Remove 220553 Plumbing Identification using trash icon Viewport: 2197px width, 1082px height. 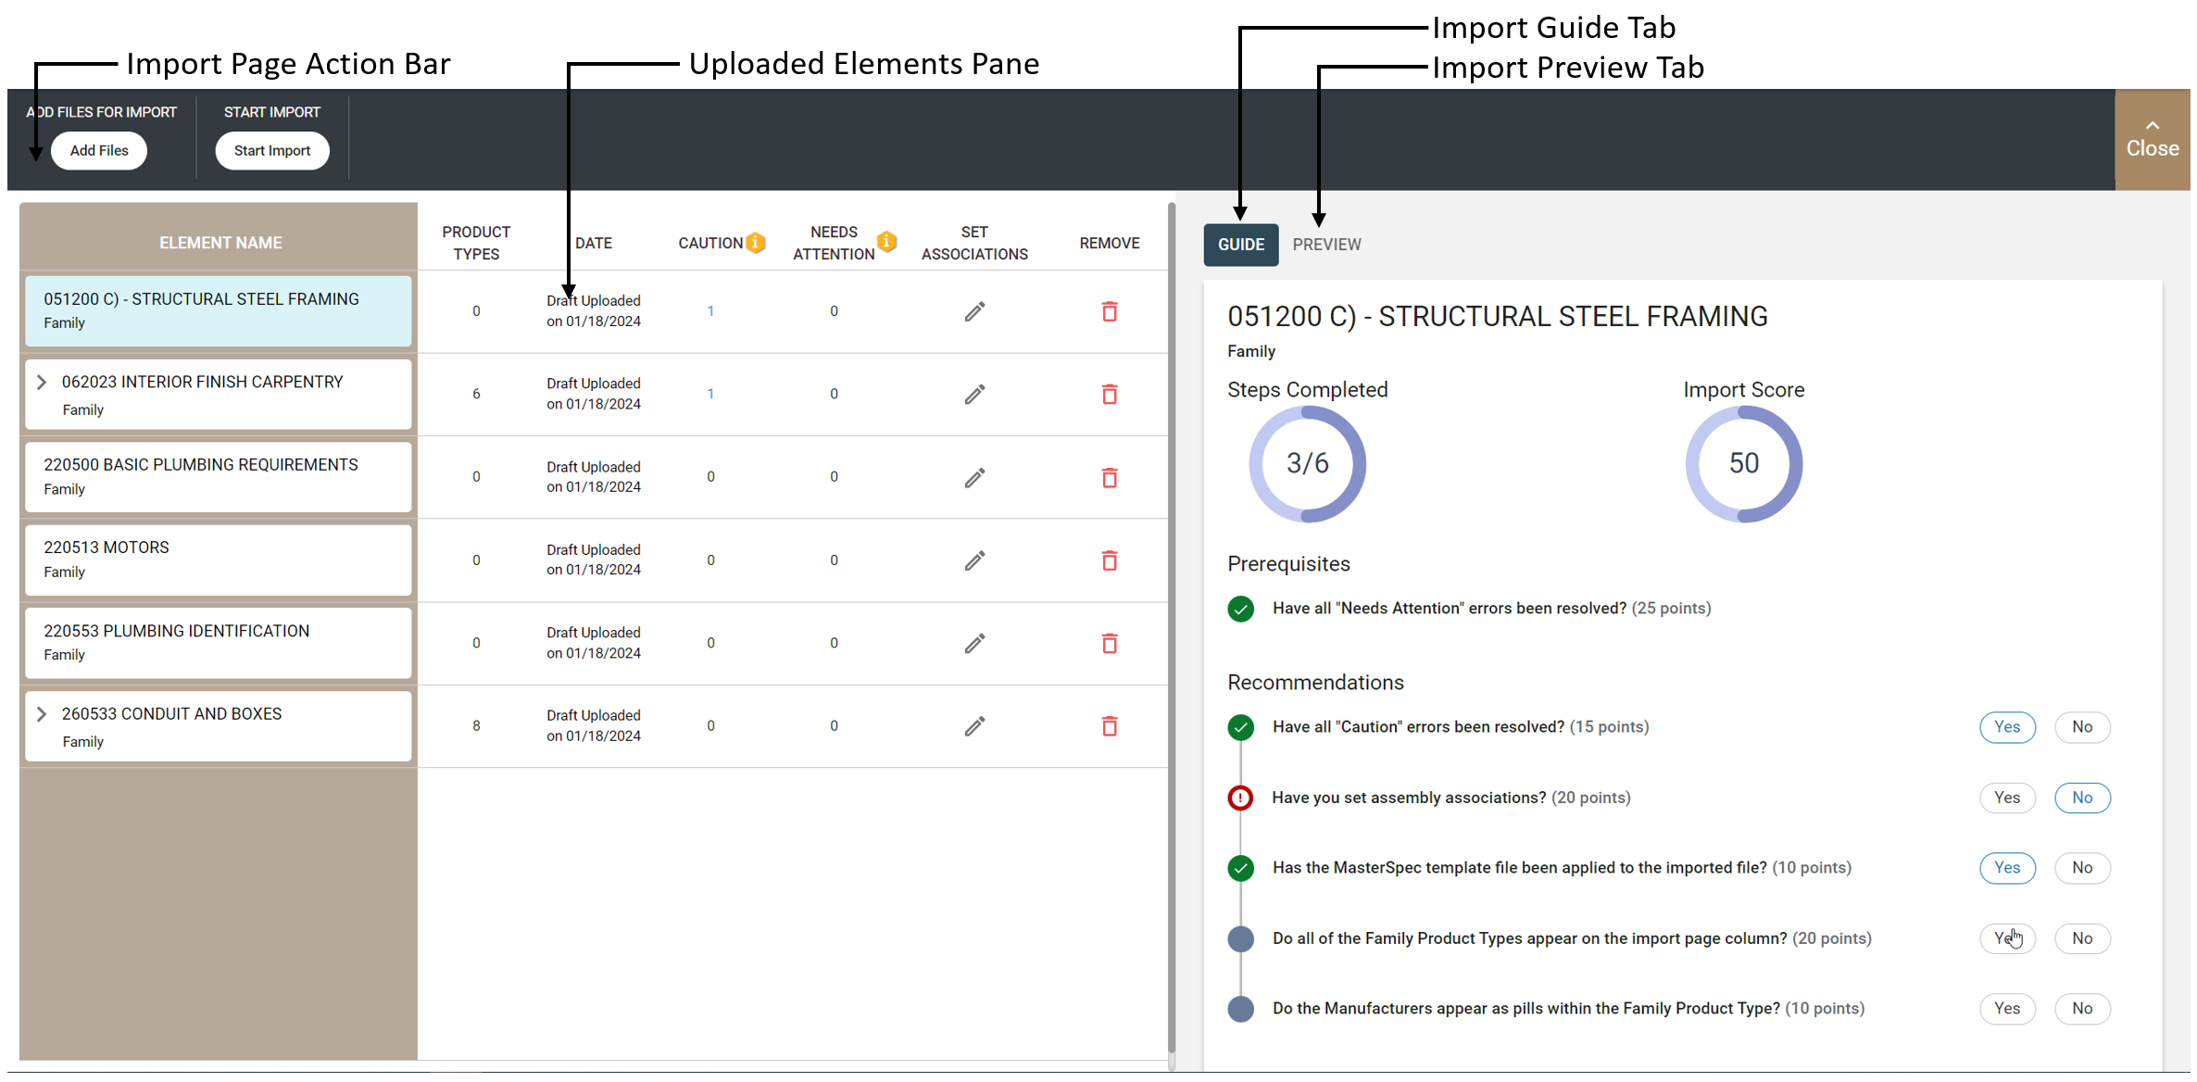1109,643
